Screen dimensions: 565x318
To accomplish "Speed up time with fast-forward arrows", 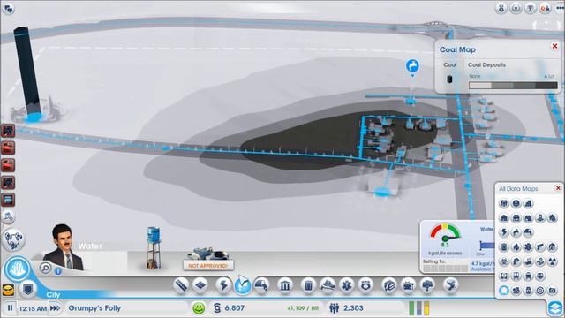I will tap(55, 308).
